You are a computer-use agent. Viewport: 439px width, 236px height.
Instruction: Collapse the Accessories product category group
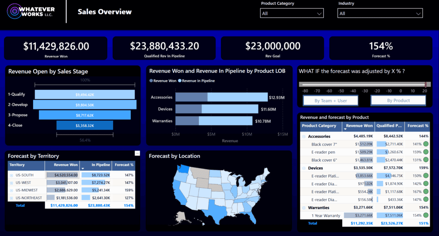[x=304, y=136]
